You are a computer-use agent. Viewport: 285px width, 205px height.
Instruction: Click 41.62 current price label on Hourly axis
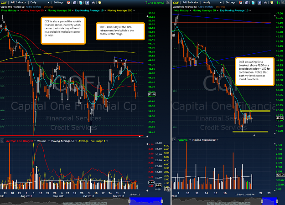pos(280,118)
